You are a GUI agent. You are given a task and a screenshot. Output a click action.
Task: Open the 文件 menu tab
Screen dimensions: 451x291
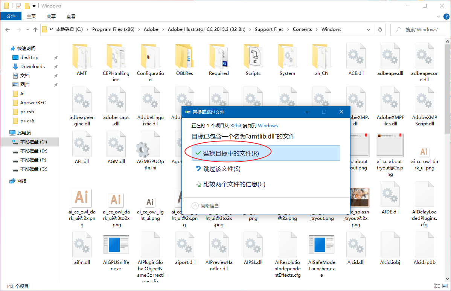[11, 16]
